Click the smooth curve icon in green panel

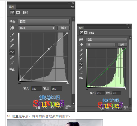coord(81,73)
